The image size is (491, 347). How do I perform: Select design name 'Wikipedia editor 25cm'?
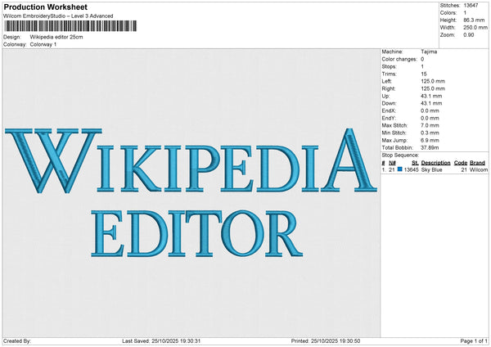(x=56, y=37)
